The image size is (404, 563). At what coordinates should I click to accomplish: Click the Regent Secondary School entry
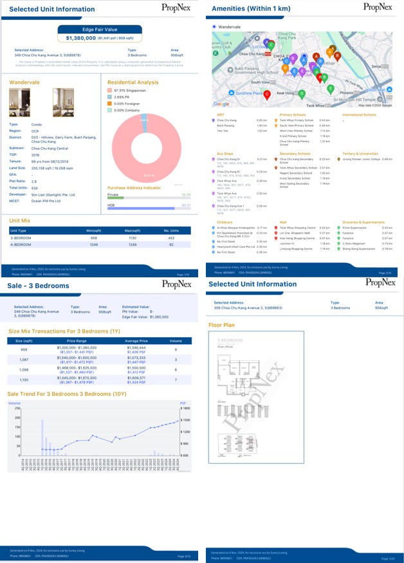(x=295, y=173)
